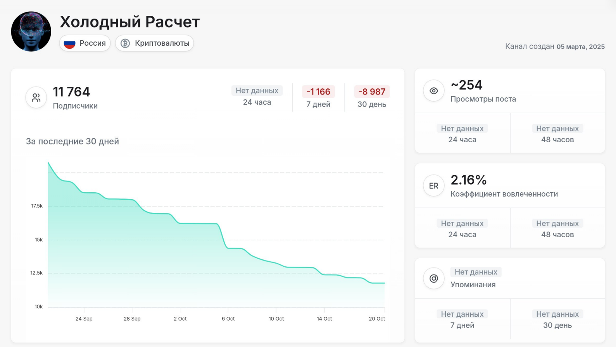Select the -1 166 seven-day change badge
Screen dimensions: 616x347
coord(318,92)
